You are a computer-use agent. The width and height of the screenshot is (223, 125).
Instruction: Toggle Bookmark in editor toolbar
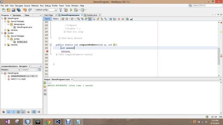106,19
